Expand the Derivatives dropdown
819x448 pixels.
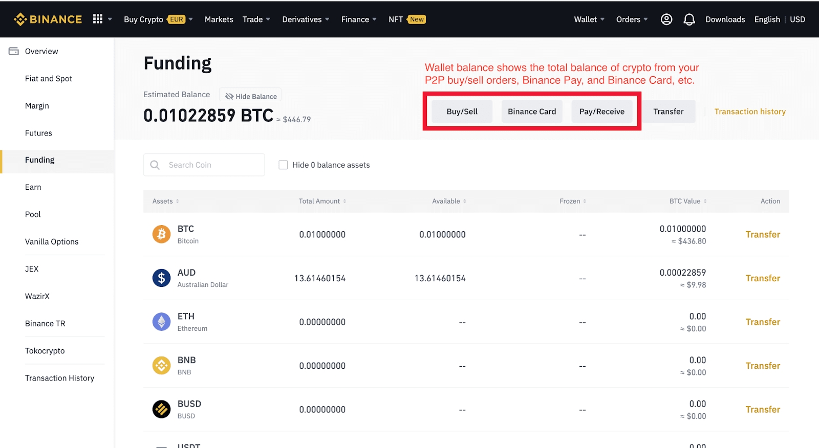pos(306,19)
